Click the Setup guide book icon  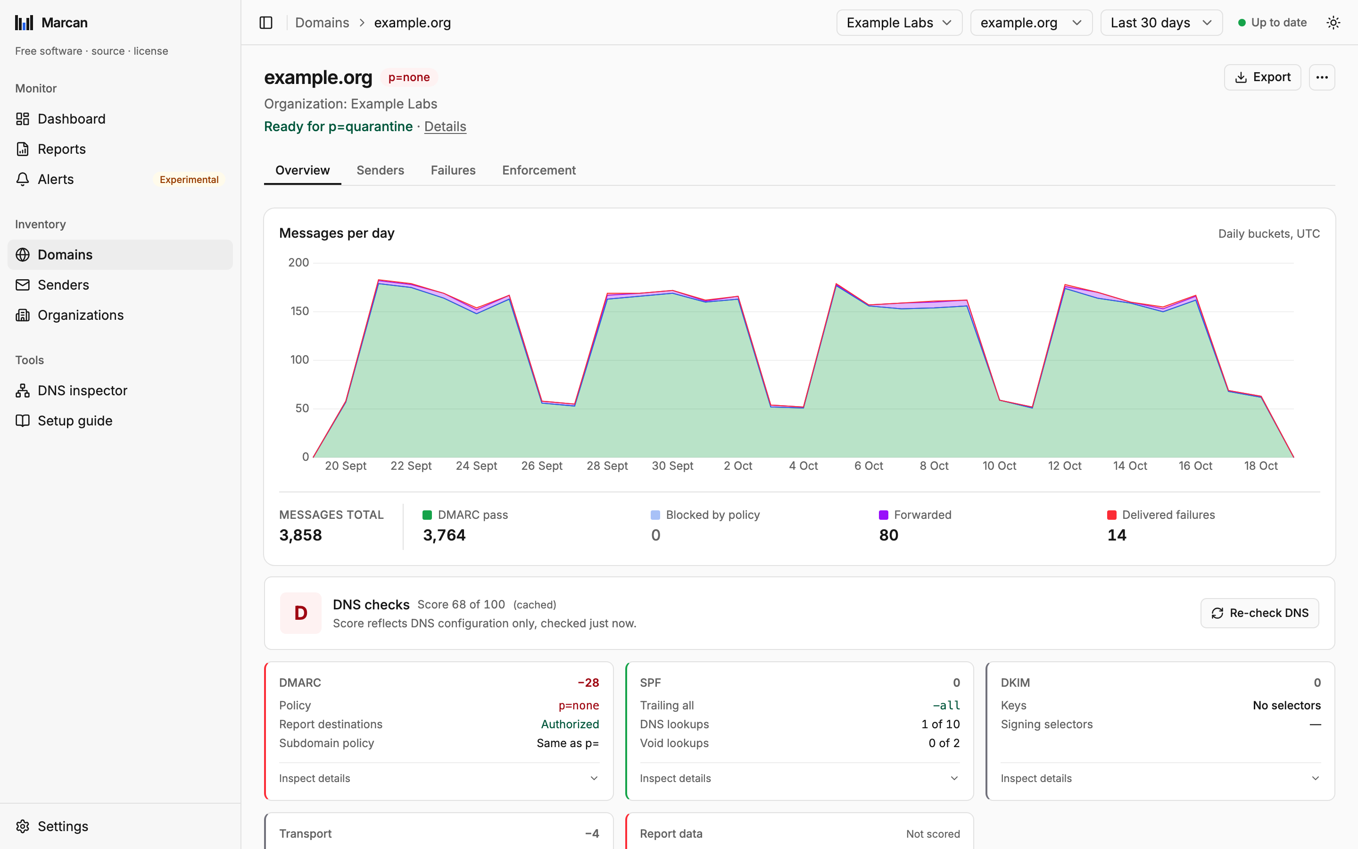coord(23,421)
